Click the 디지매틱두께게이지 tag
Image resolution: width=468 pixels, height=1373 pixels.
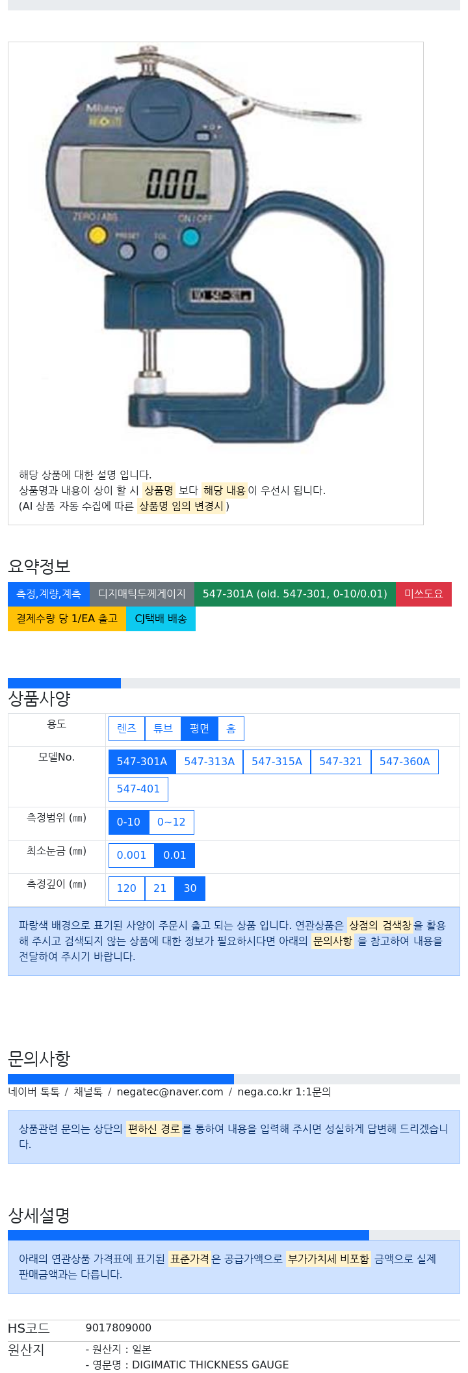[x=142, y=594]
